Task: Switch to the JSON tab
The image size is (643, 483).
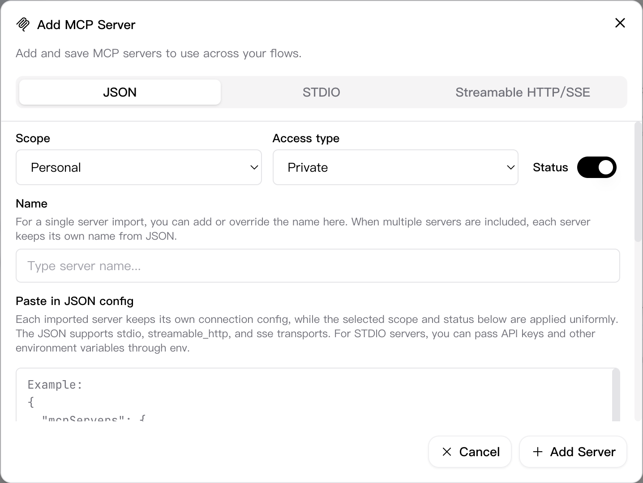Action: tap(120, 92)
